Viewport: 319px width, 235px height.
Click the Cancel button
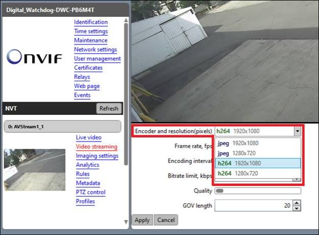point(165,220)
